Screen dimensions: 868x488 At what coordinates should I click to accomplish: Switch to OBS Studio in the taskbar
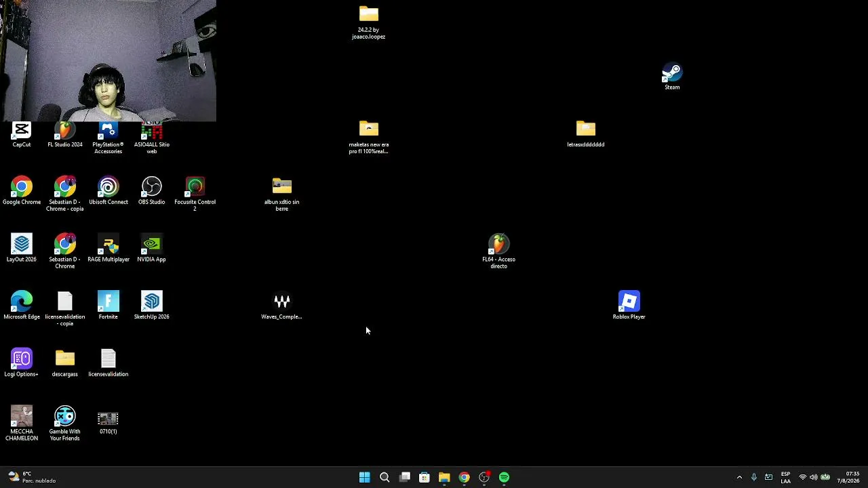pos(484,477)
